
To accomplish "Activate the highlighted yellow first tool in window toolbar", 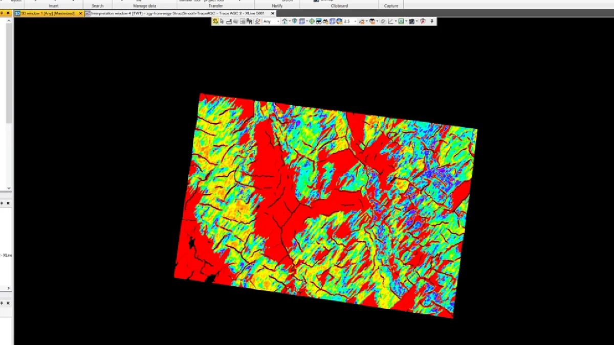I will 215,21.
